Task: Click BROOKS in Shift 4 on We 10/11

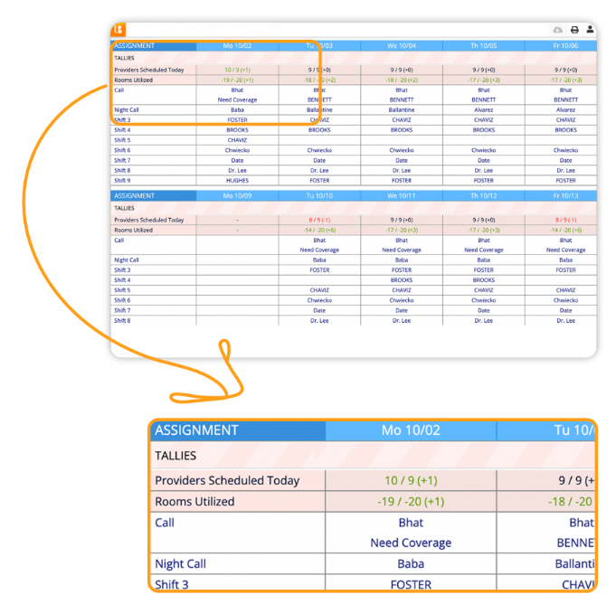Action: [x=402, y=280]
